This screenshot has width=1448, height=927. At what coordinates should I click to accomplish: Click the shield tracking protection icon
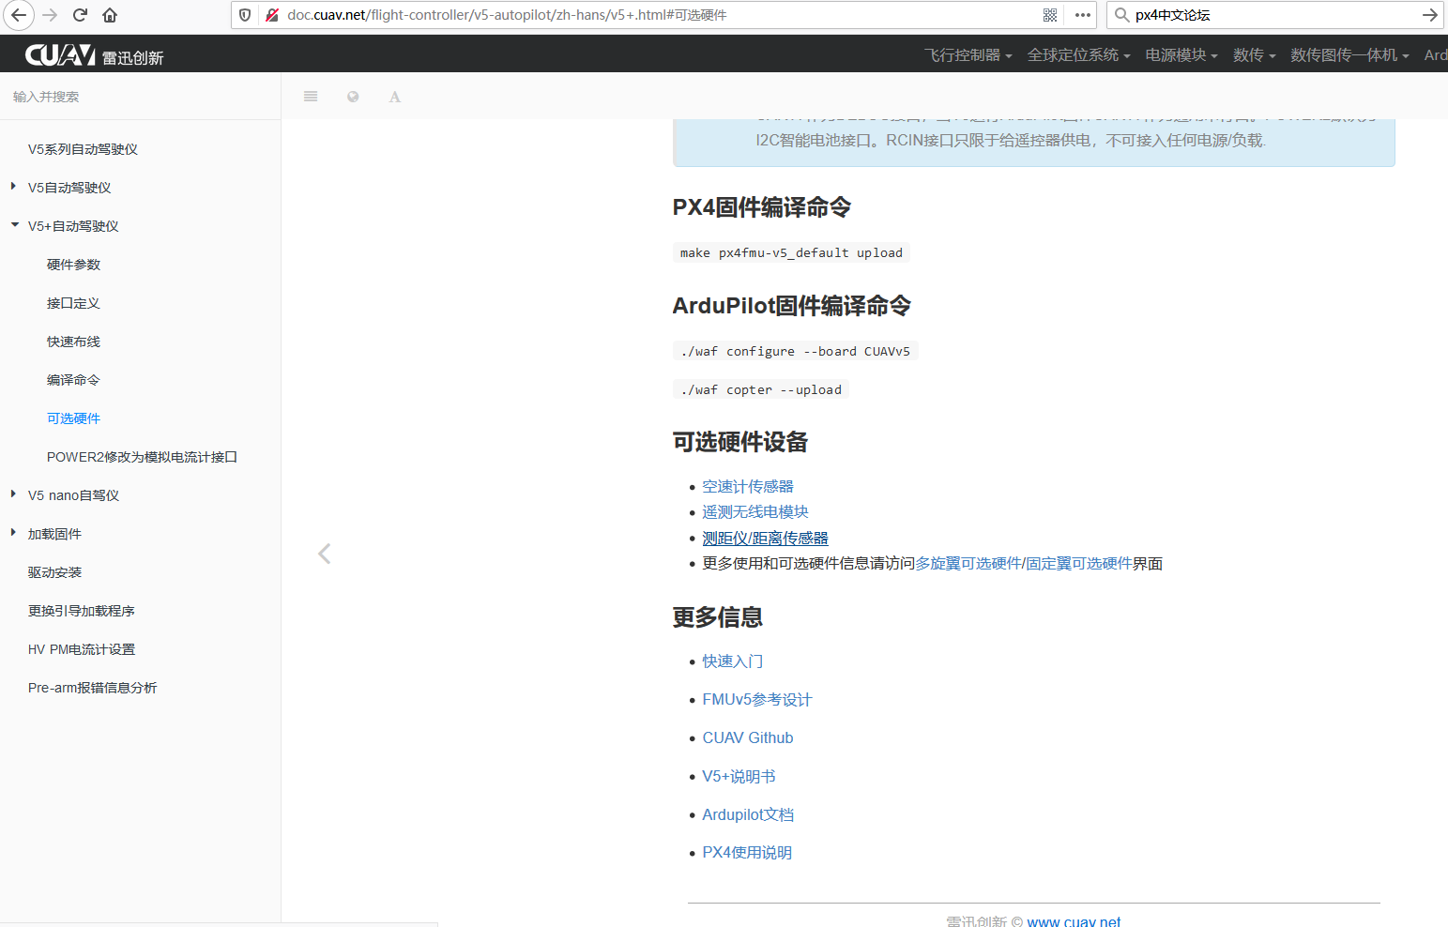click(245, 15)
